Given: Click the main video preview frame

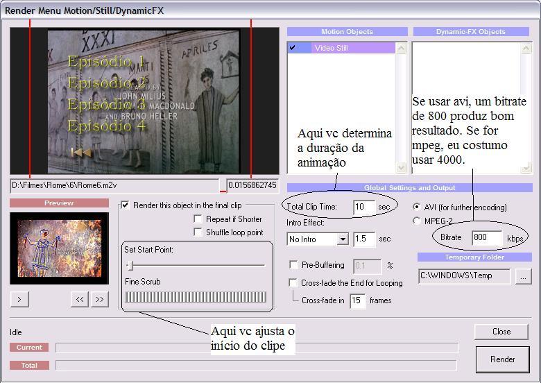Looking at the screenshot, I should click(144, 101).
